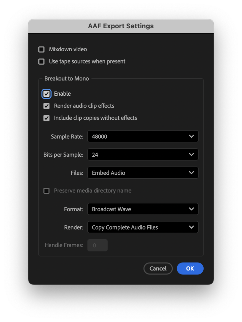Open the Copy Complete Audio Files dropdown
Image resolution: width=242 pixels, height=322 pixels.
[143, 227]
